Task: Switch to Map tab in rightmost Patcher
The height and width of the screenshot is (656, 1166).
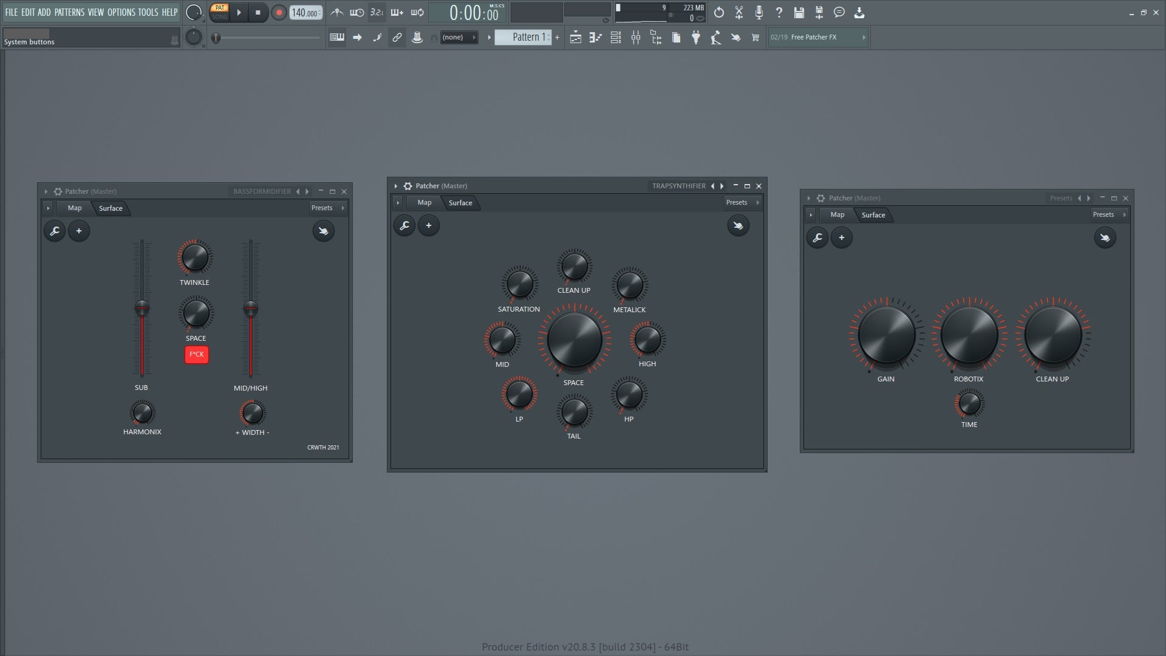Action: tap(837, 214)
